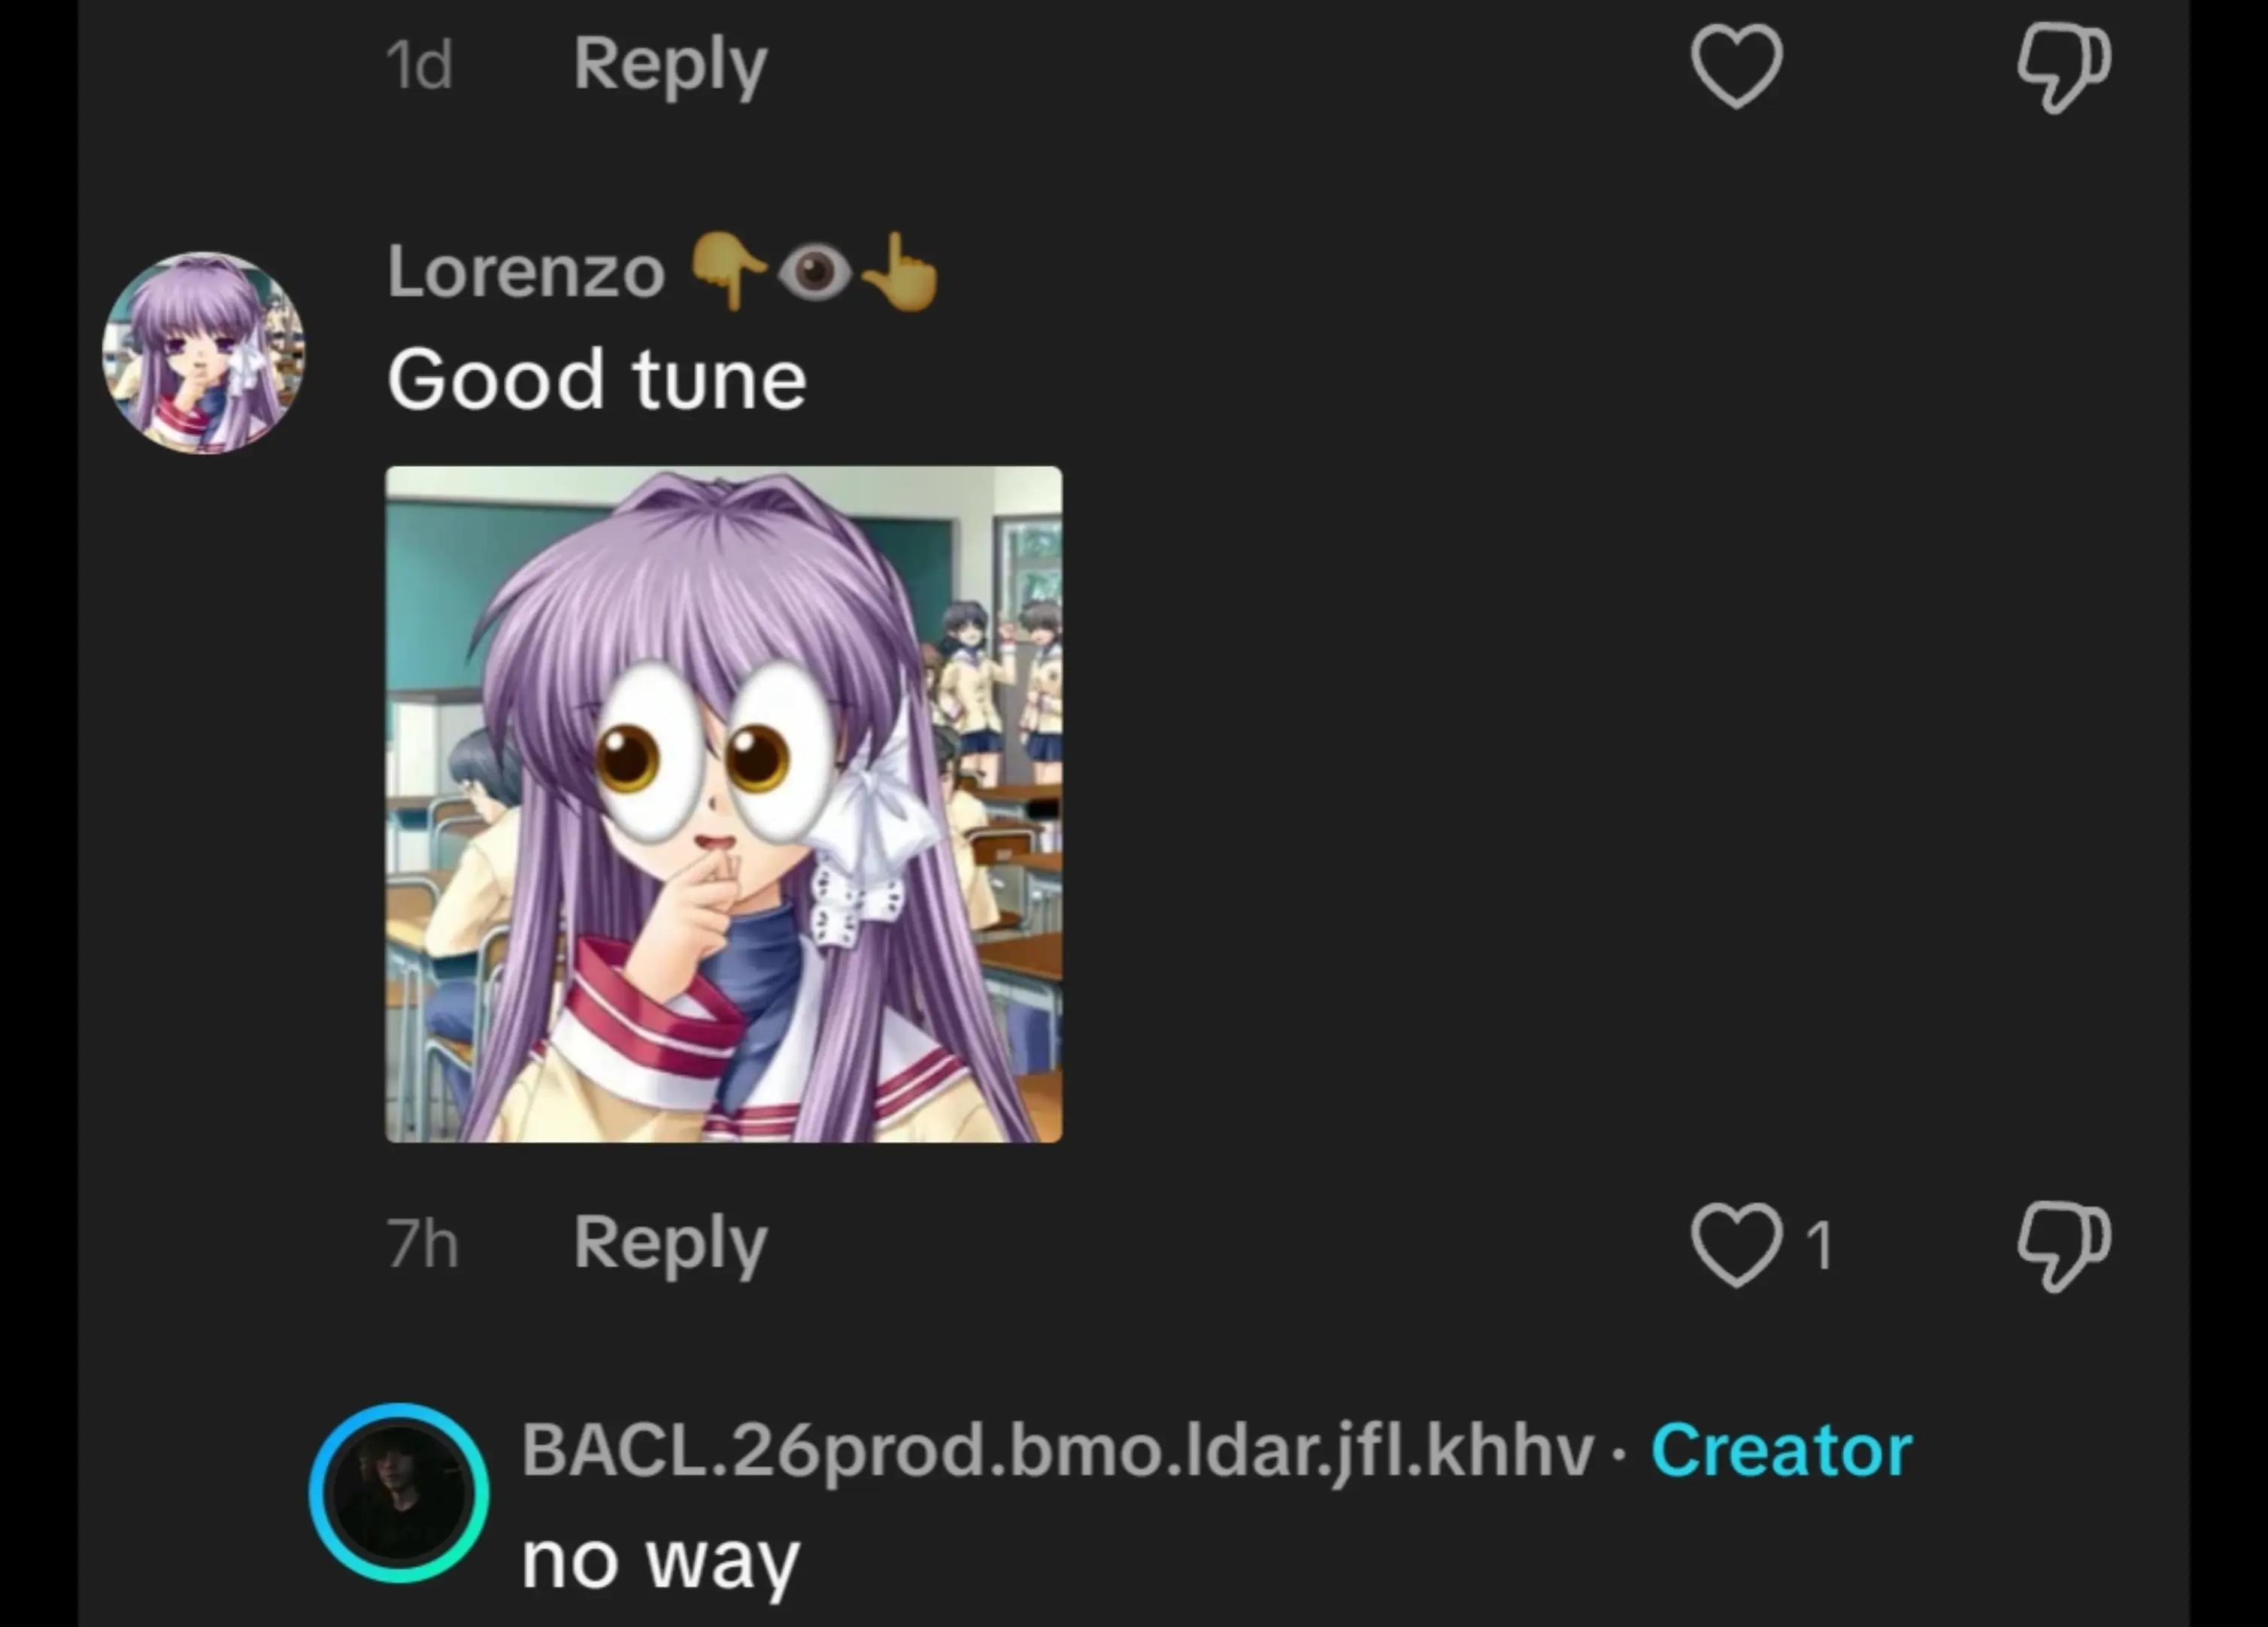Tap the pointing-left hand emoji by Lorenzo
2268x1627 pixels.
tap(729, 271)
